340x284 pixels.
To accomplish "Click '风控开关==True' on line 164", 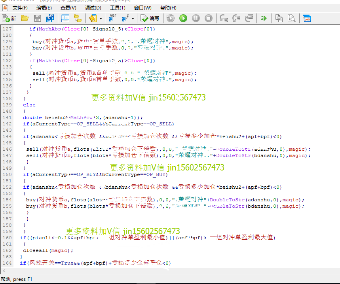I will [51, 263].
